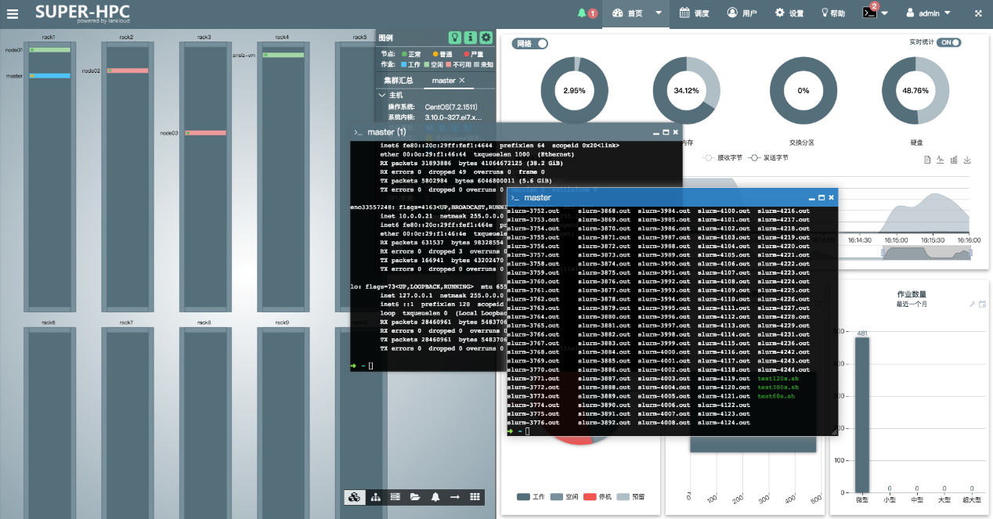Toggle the 工作 legend in pie chart
993x519 pixels.
pos(531,497)
